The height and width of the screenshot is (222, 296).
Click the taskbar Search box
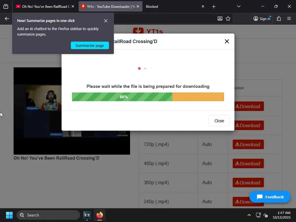click(48, 215)
